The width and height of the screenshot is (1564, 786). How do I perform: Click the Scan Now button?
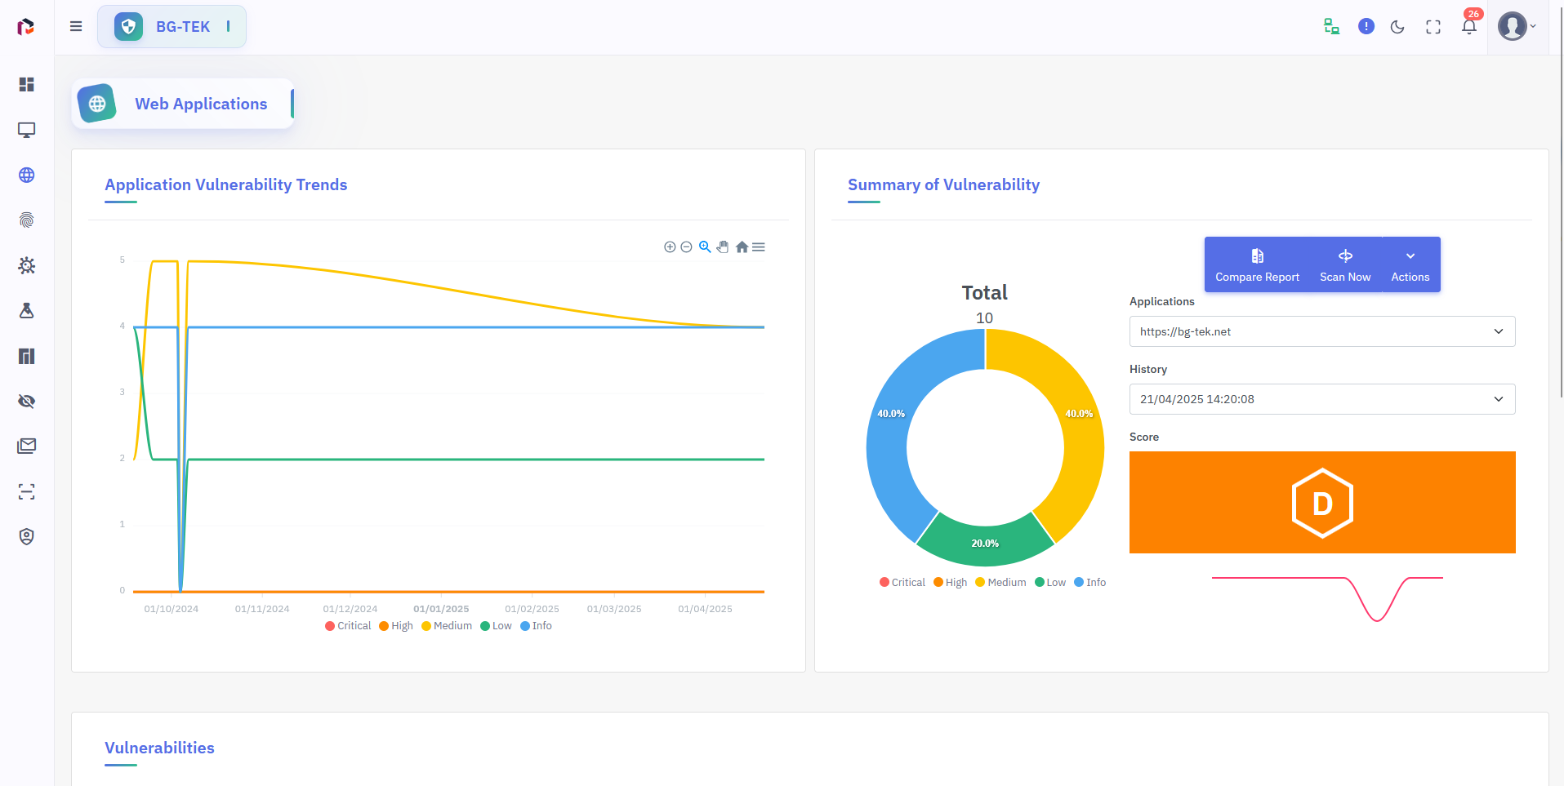1344,265
